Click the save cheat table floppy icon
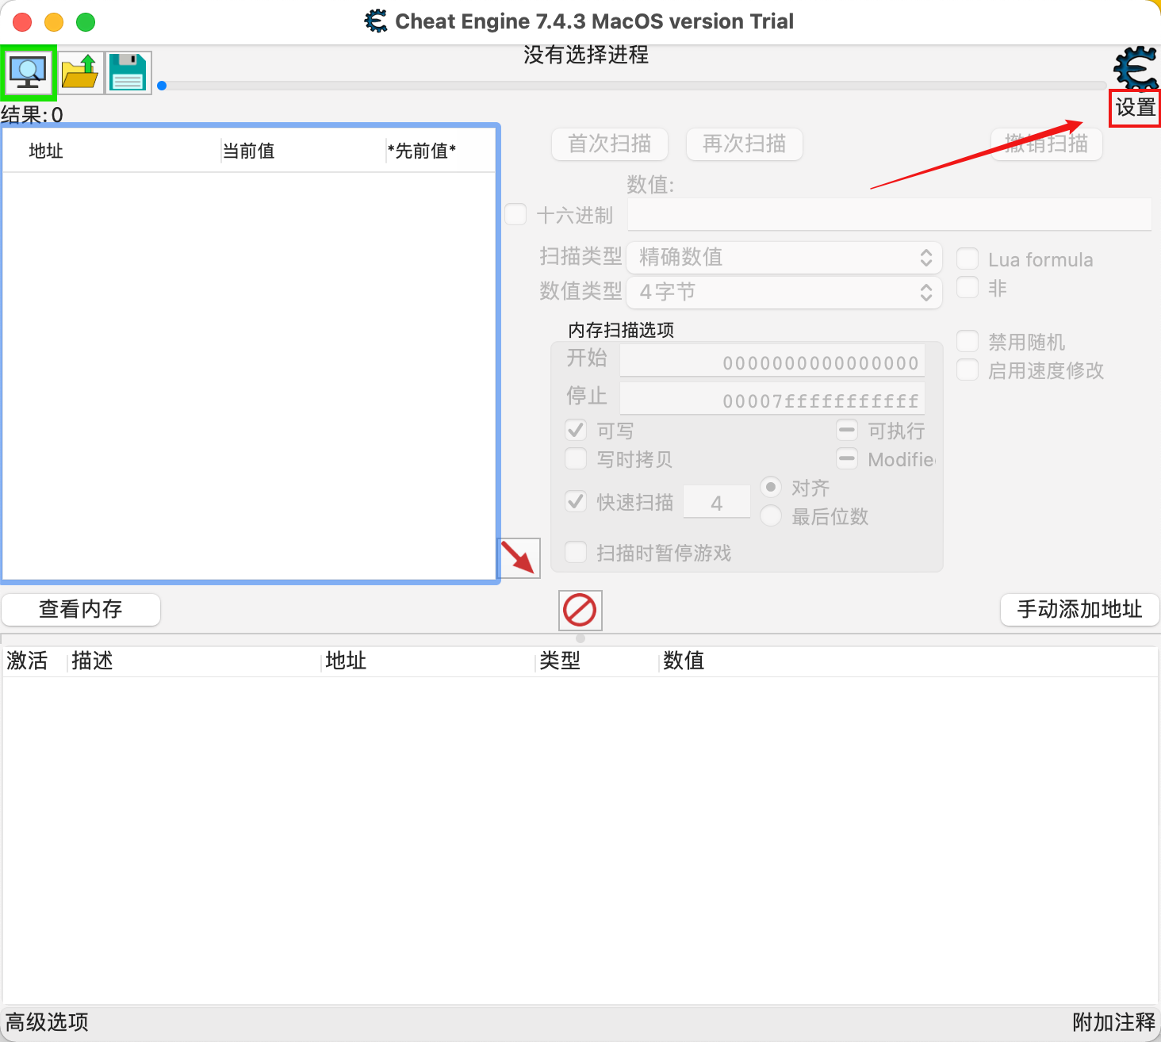The height and width of the screenshot is (1042, 1161). pyautogui.click(x=127, y=71)
